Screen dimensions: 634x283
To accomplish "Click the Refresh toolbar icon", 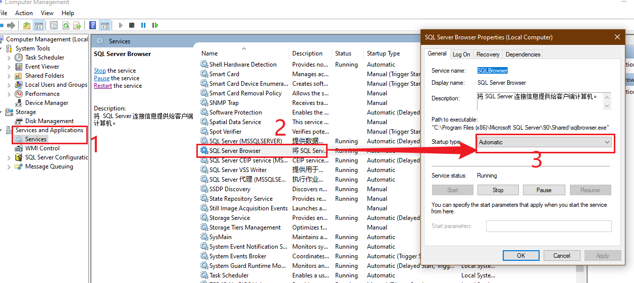I will click(66, 25).
